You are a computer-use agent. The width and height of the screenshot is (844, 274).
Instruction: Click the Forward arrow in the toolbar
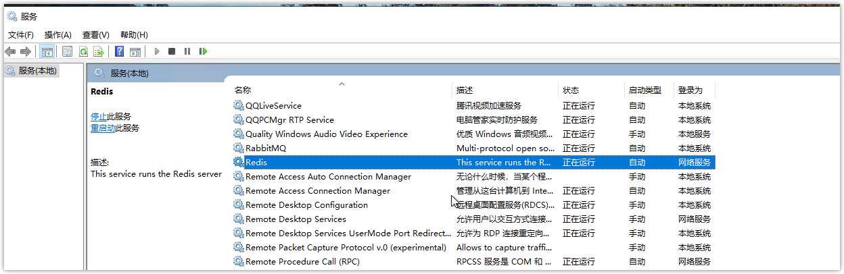pos(26,51)
